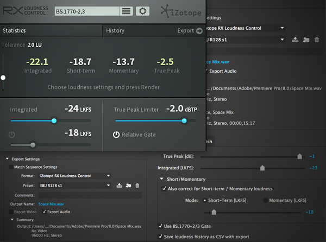Toggle Save loudness history as CSV checkbox
The height and width of the screenshot is (242, 326).
pyautogui.click(x=160, y=237)
